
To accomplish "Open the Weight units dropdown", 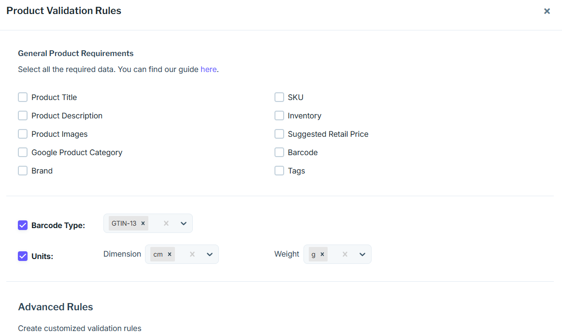I will pos(362,254).
